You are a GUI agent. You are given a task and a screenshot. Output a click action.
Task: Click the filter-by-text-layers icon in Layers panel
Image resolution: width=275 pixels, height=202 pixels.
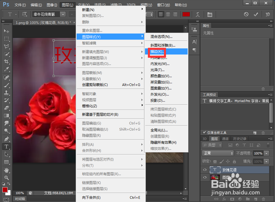[244, 145]
